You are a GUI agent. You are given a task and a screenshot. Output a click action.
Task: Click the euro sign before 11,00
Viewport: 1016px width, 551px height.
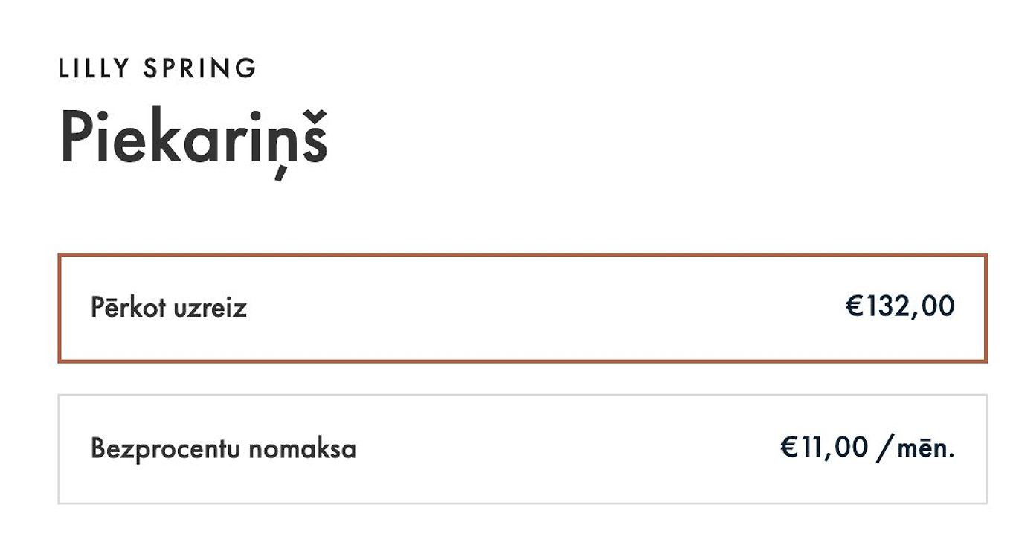(x=789, y=448)
